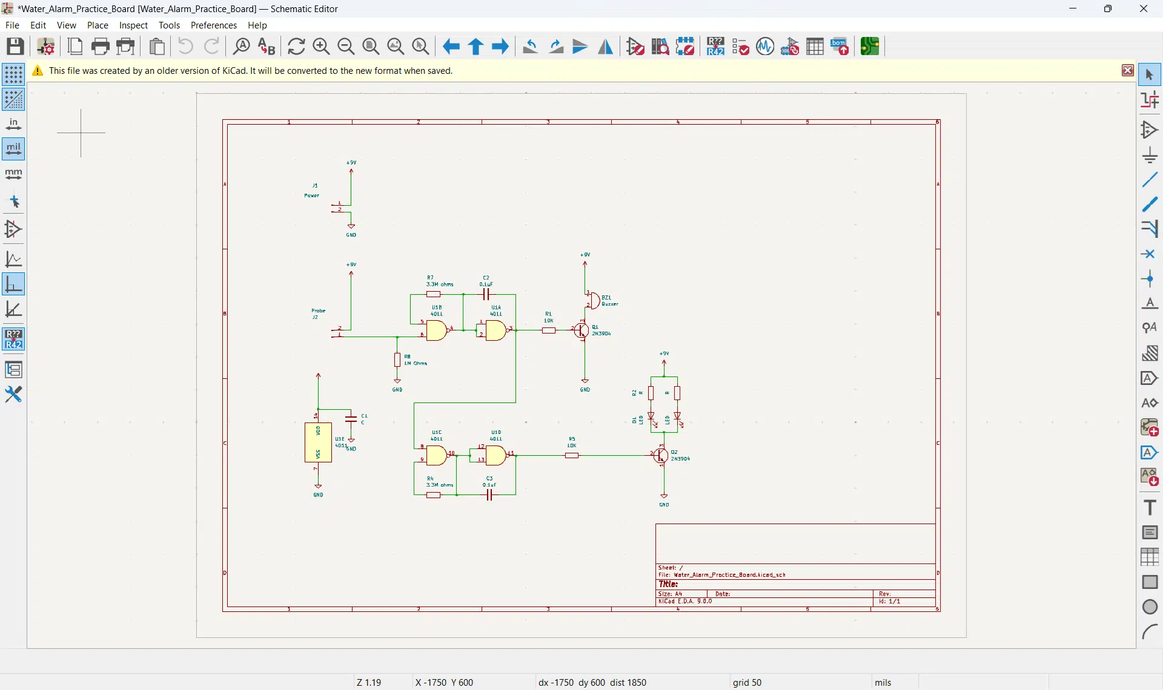
Task: Open the View menu
Action: pos(67,25)
